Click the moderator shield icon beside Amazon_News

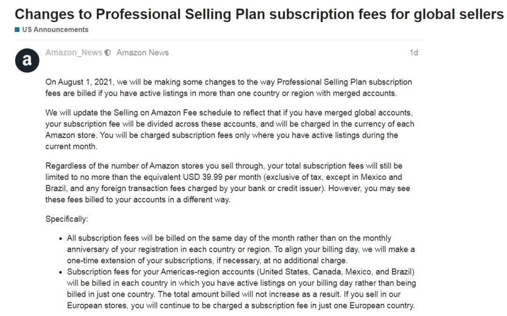108,53
